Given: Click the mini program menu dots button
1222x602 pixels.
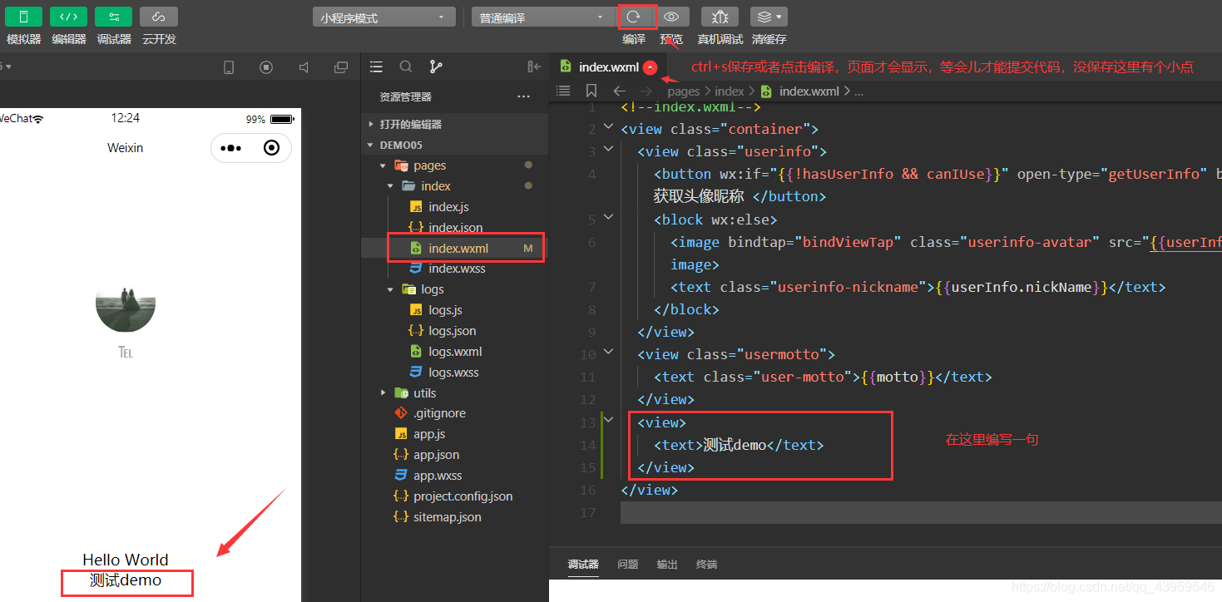Looking at the screenshot, I should [230, 148].
